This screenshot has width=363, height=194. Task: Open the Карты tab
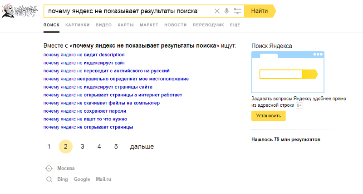tap(126, 25)
